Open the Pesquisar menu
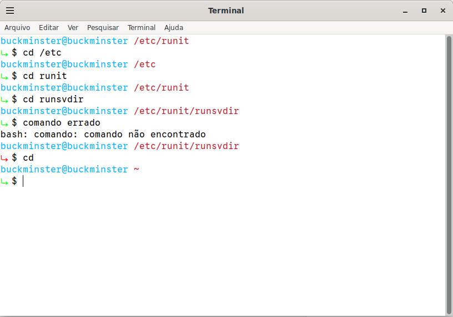 103,27
